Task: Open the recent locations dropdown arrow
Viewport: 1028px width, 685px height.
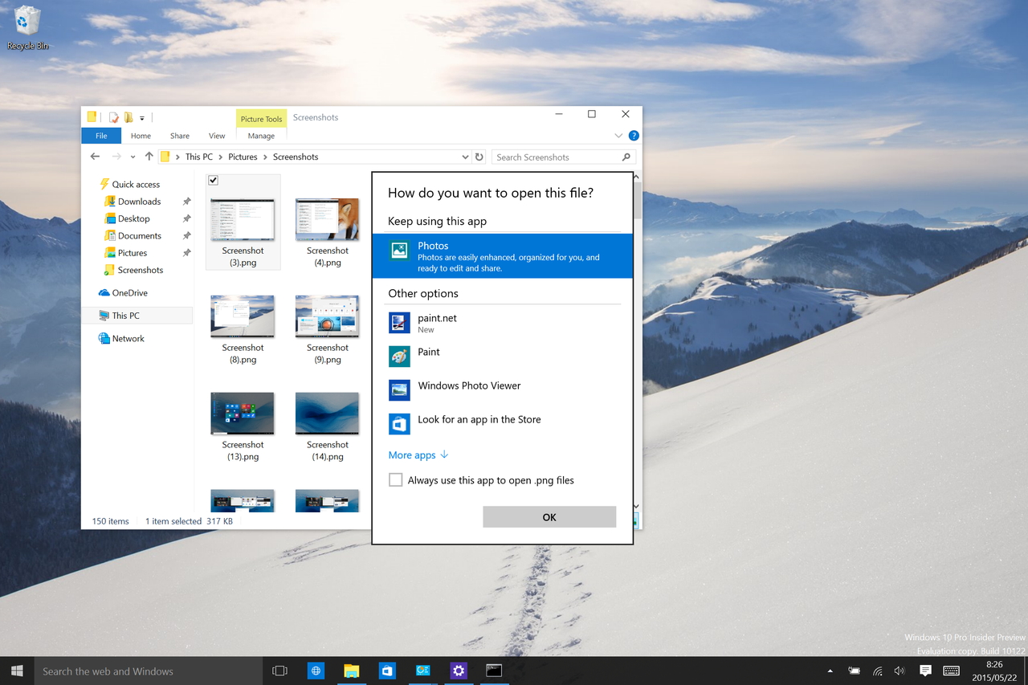Action: coord(133,157)
